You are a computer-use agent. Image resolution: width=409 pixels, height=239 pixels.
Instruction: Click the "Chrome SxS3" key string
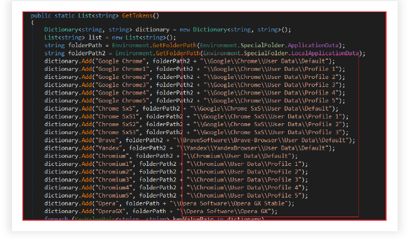click(117, 132)
